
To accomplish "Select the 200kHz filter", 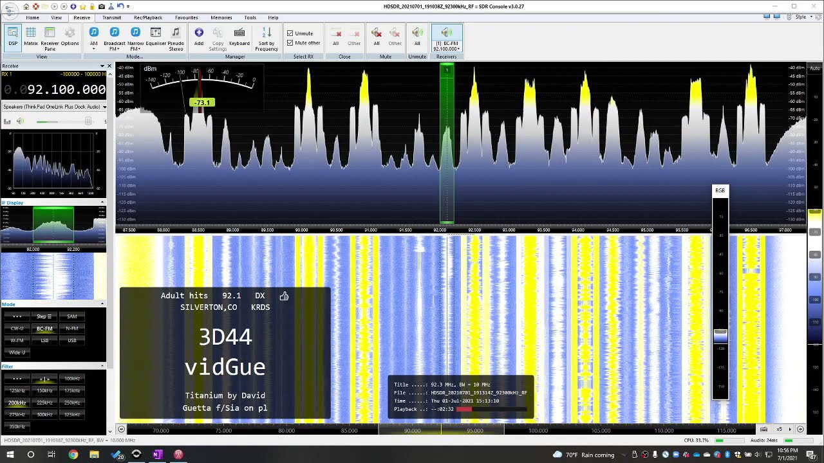I will 17,403.
